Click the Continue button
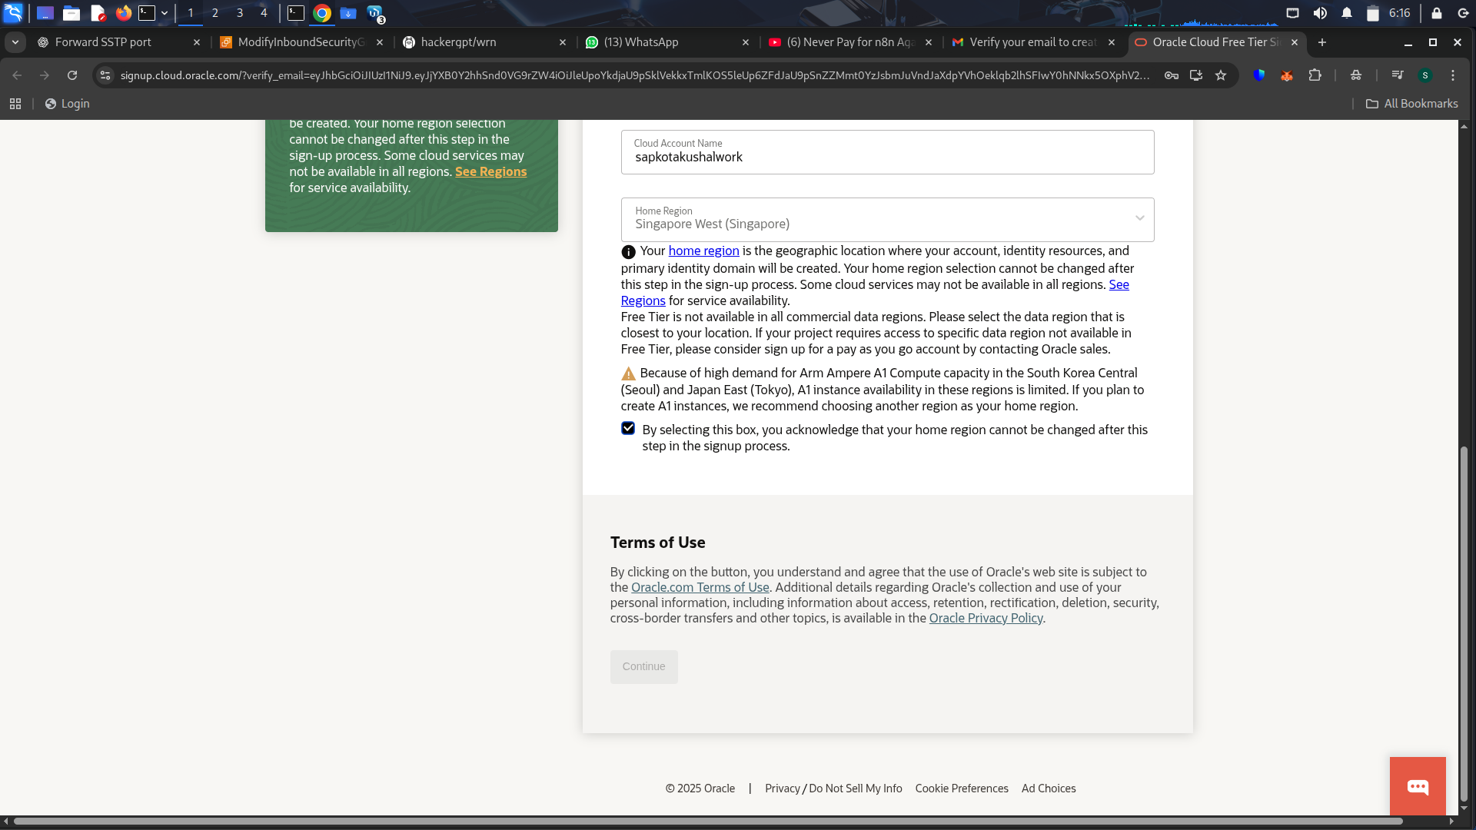Viewport: 1476px width, 830px height. click(x=643, y=667)
